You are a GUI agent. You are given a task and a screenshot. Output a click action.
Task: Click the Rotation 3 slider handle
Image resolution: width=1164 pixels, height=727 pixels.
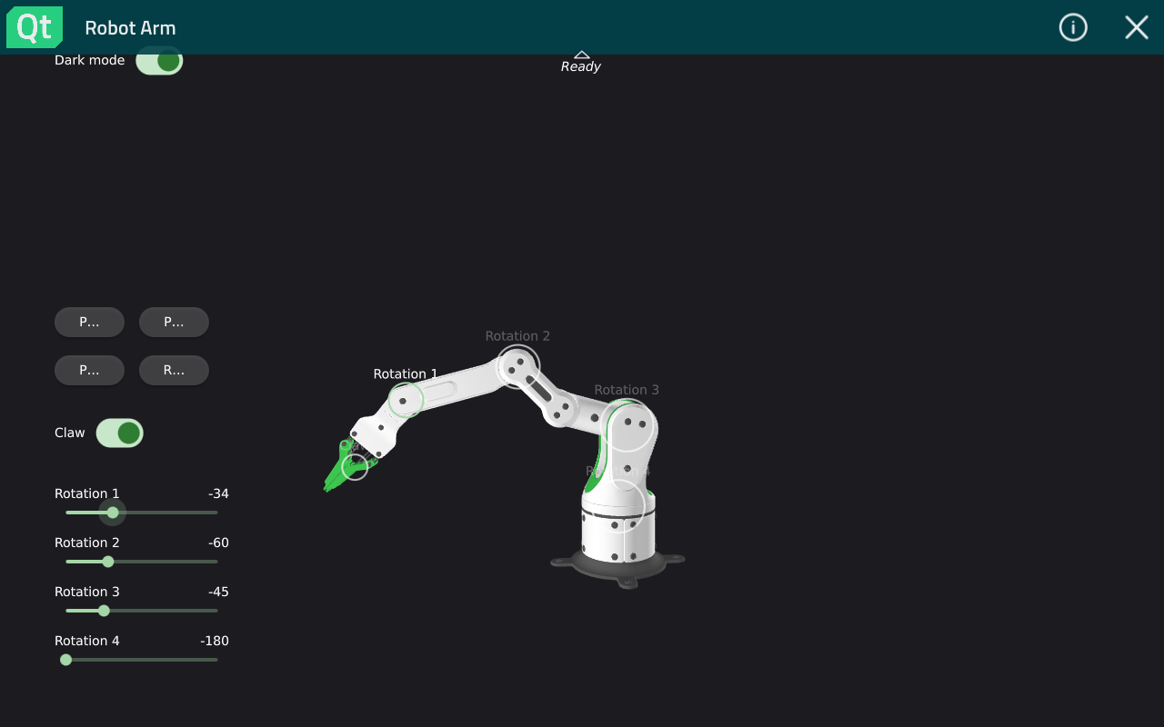tap(104, 611)
